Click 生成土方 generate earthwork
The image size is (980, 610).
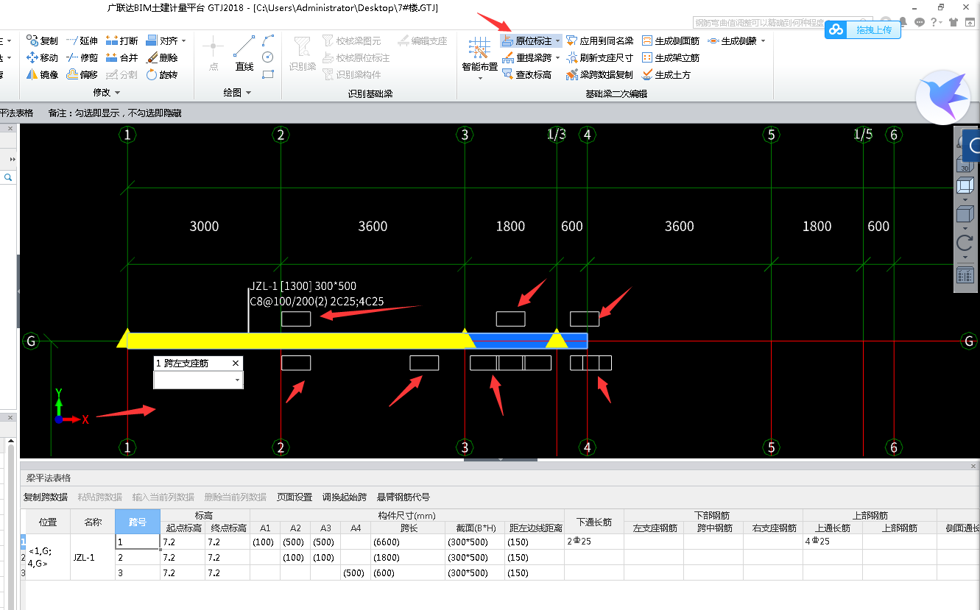[666, 74]
